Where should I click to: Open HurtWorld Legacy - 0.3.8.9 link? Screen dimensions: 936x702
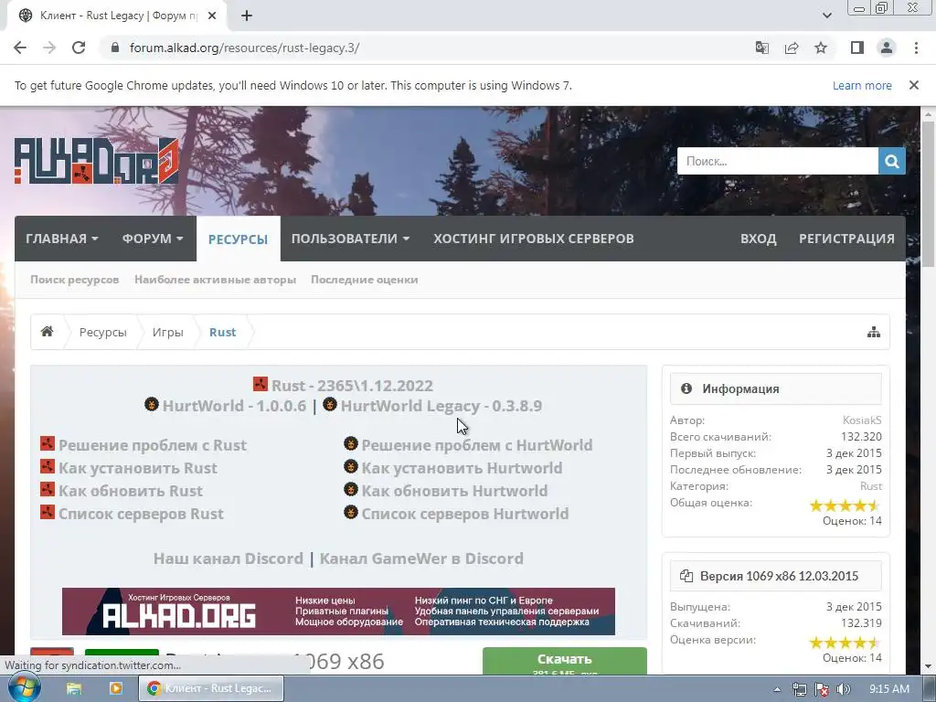click(x=441, y=406)
